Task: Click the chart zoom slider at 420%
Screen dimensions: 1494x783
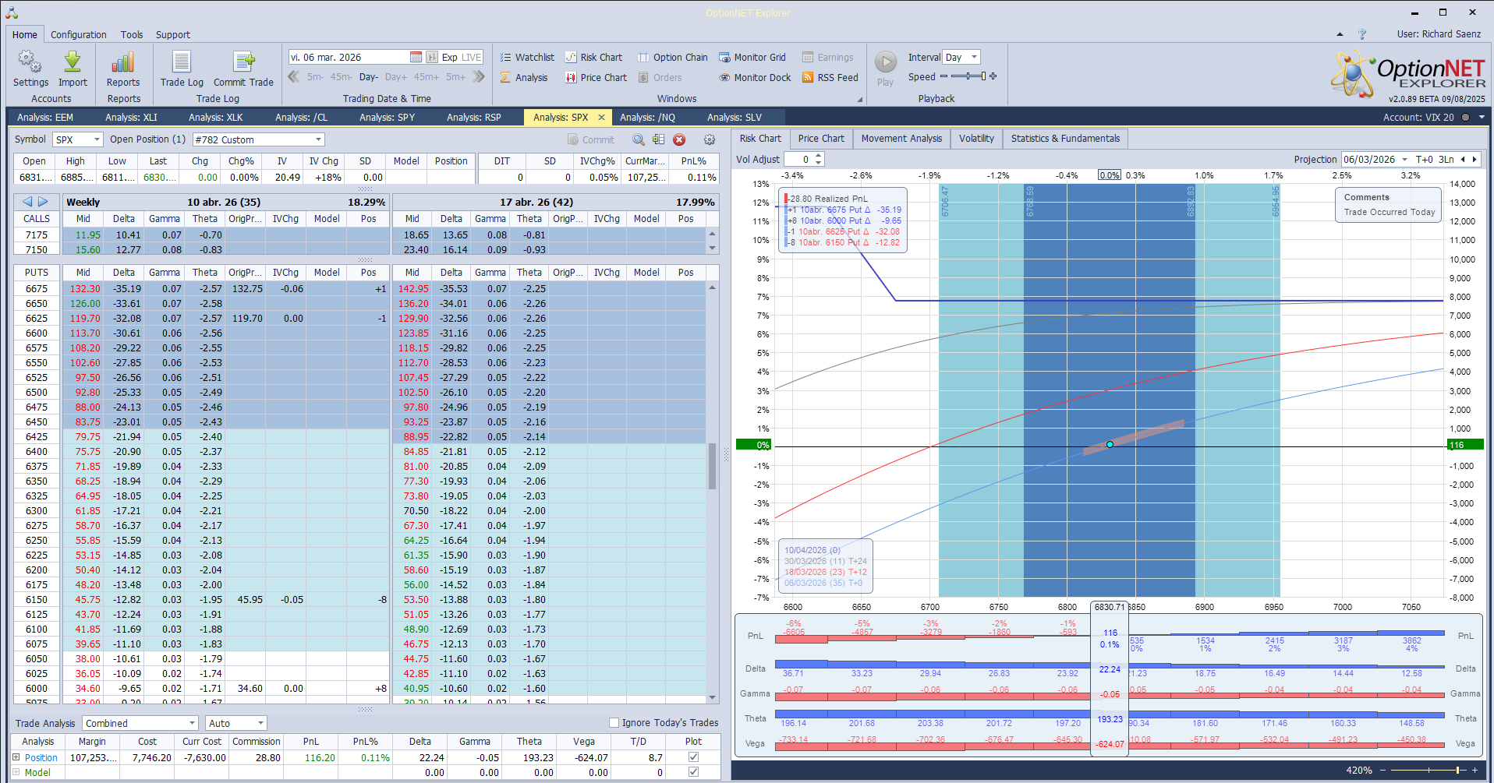Action: 1429,770
